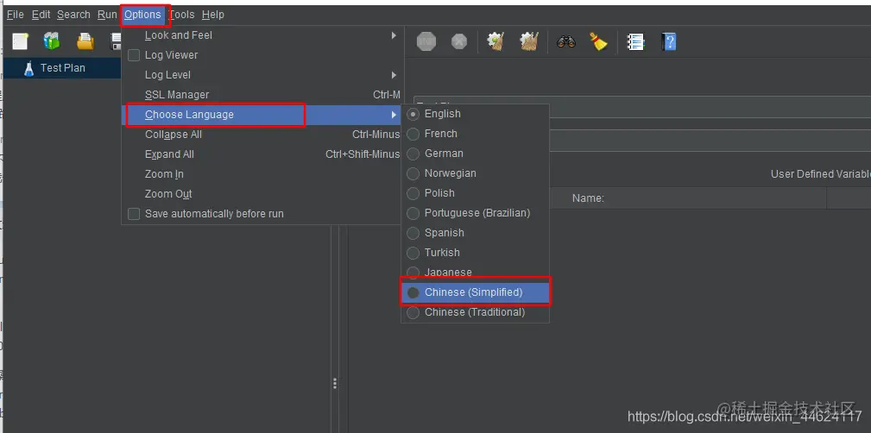Click the Reset Search yellow broom icon
The width and height of the screenshot is (871, 433).
(598, 41)
